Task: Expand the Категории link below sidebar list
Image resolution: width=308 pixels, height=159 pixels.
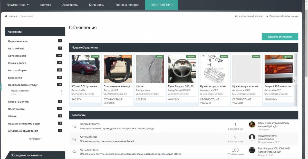Action: click(x=35, y=139)
